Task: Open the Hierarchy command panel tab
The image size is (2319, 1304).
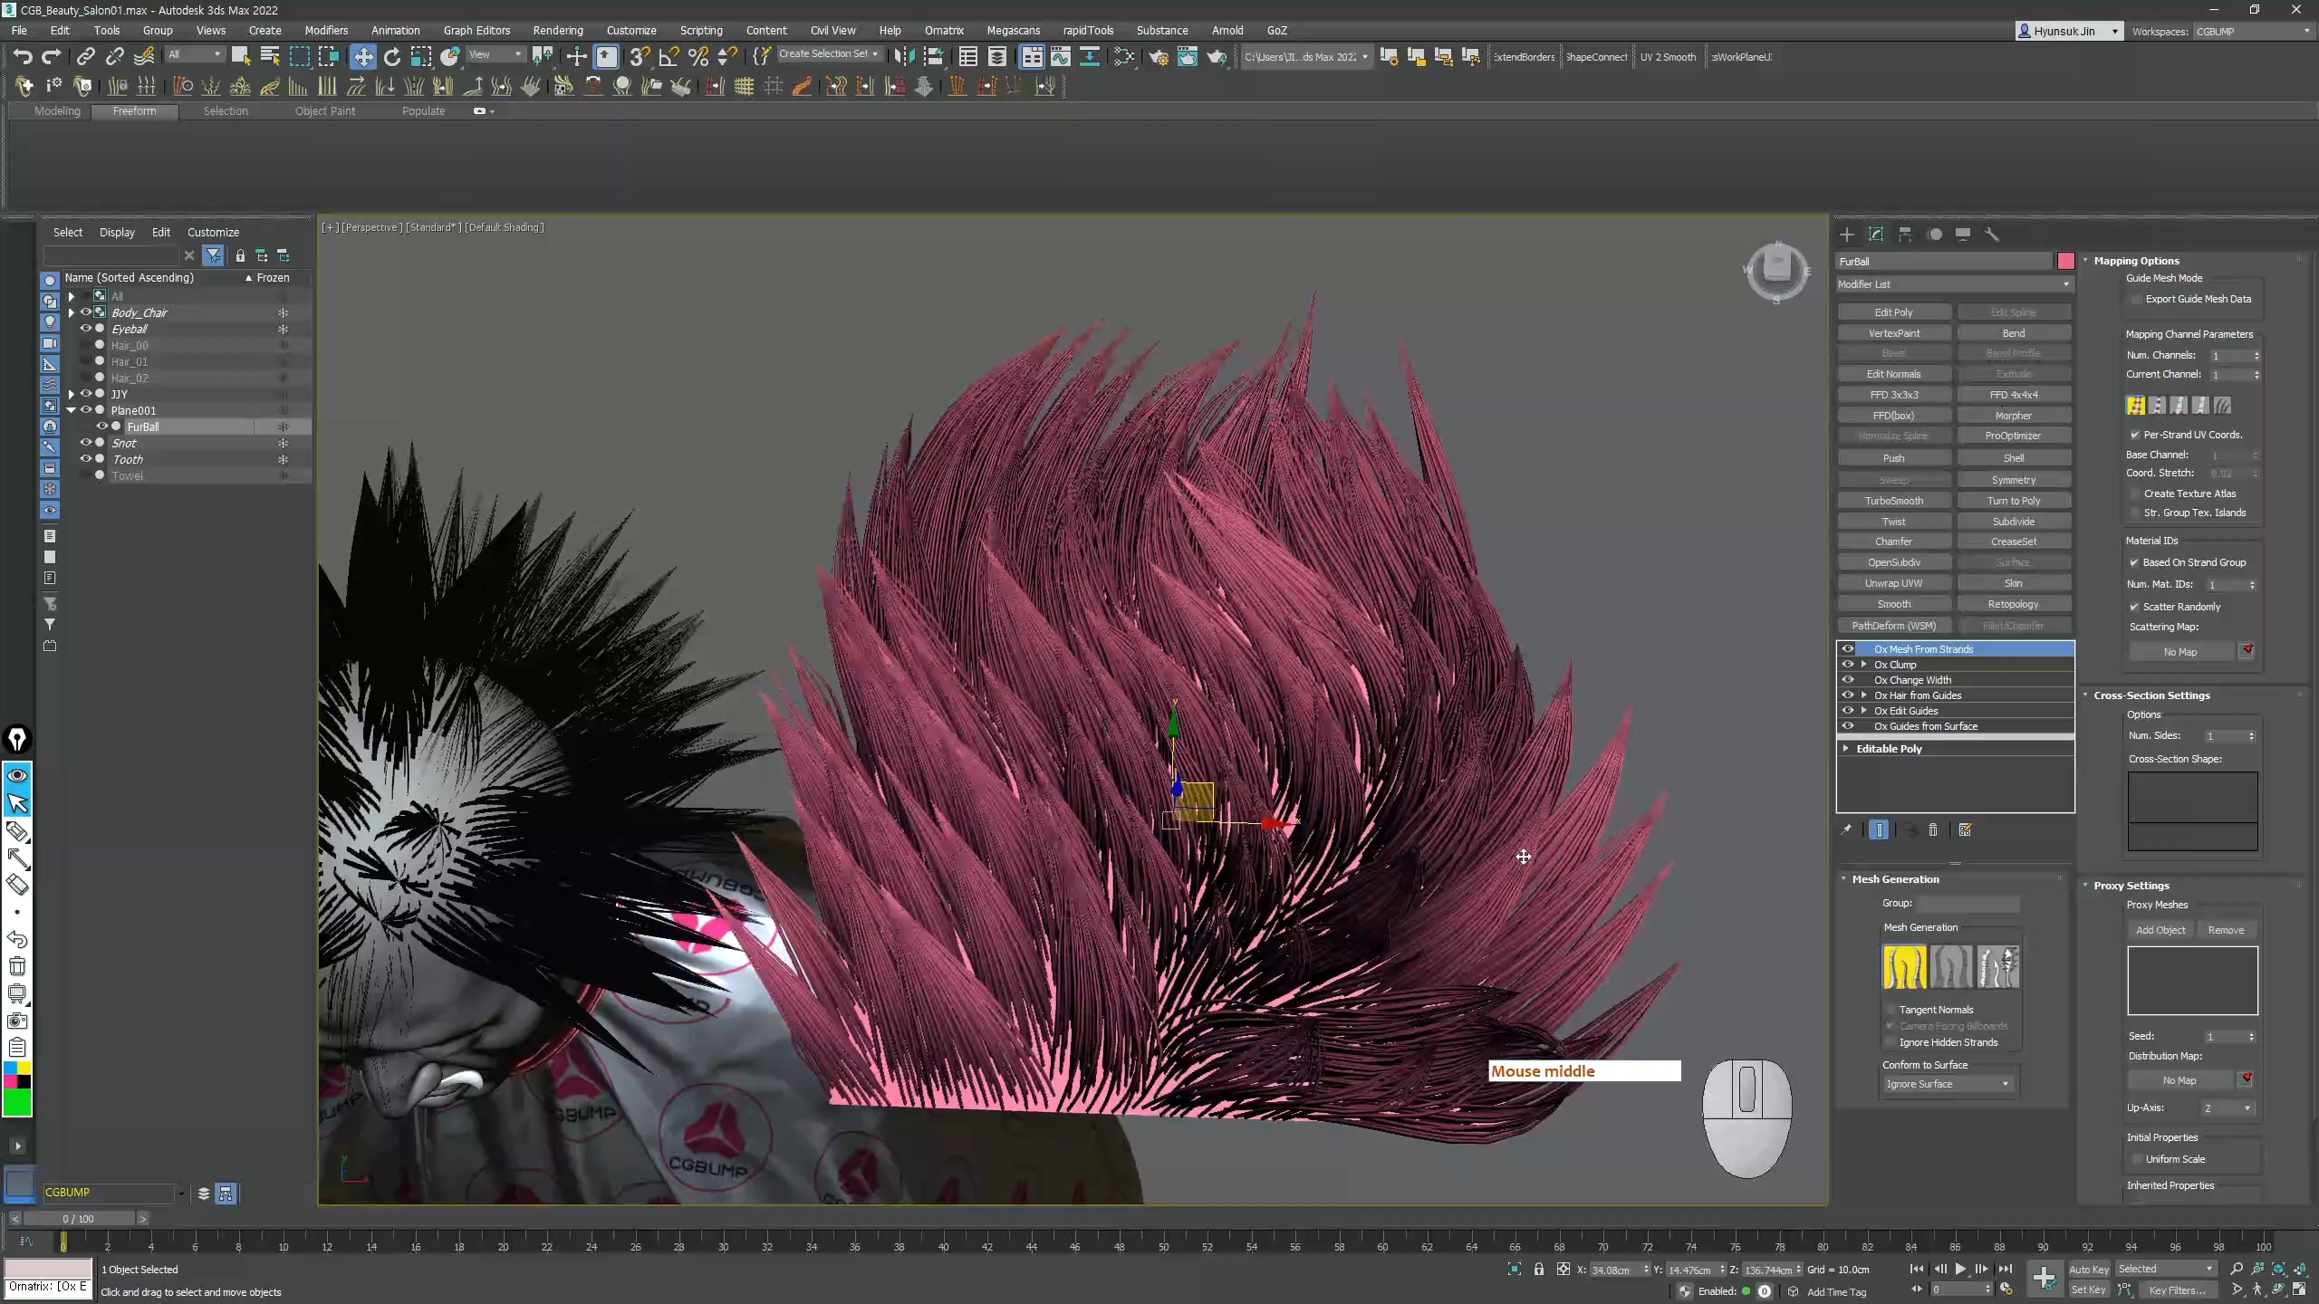Action: tap(1905, 235)
